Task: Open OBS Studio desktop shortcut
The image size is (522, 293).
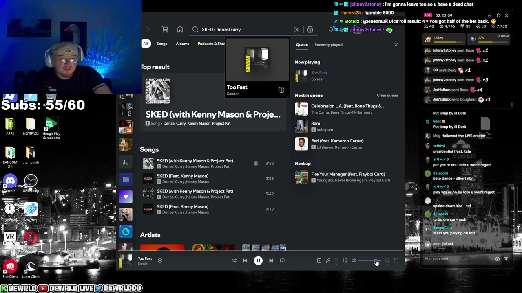Action: coord(31,183)
